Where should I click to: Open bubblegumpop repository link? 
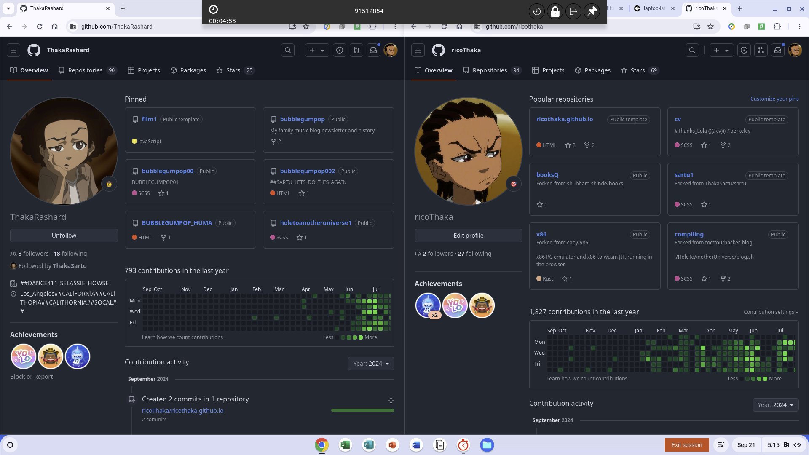click(x=302, y=119)
